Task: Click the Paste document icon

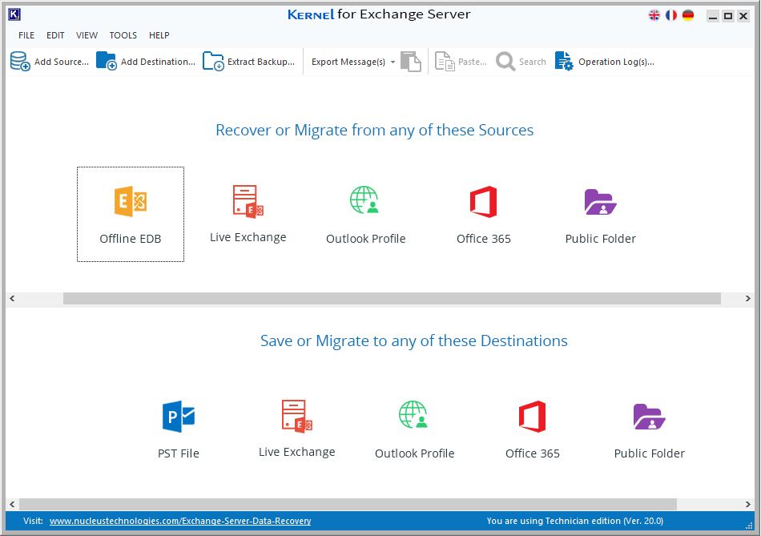Action: 445,62
